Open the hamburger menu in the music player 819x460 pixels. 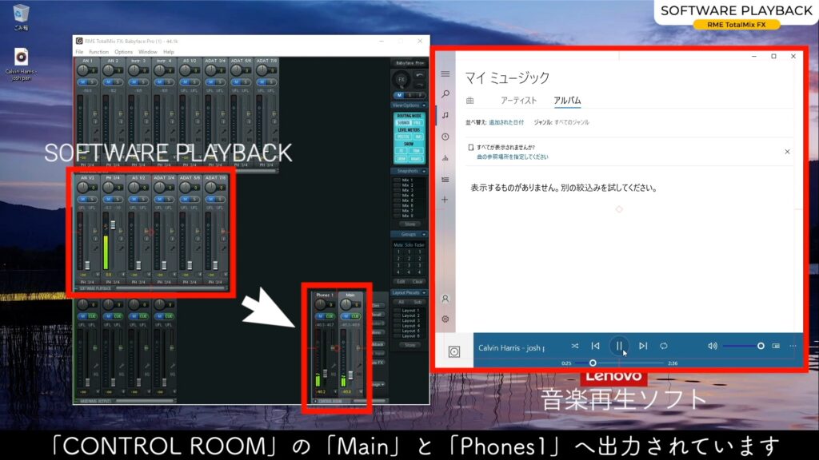445,74
